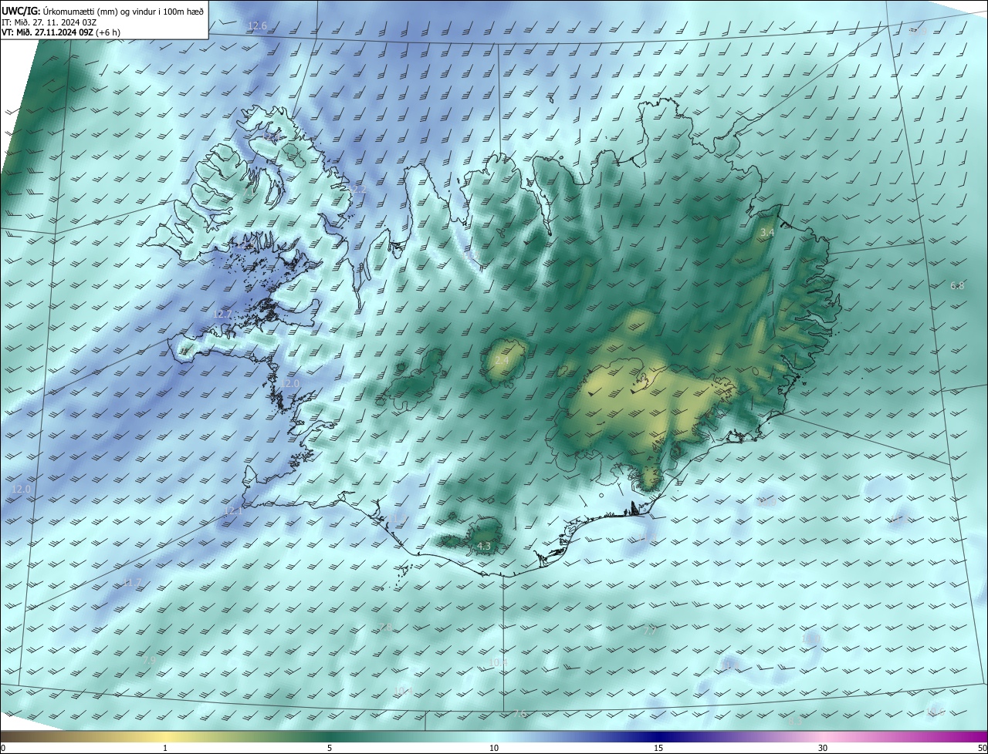Click the '12.7' value on the map
988x754 pixels.
222,314
